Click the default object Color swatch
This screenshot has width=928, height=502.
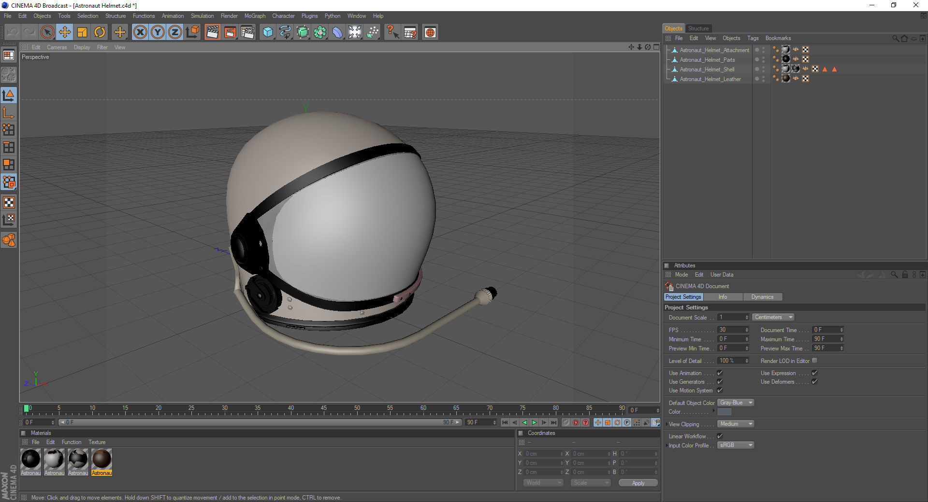[724, 412]
